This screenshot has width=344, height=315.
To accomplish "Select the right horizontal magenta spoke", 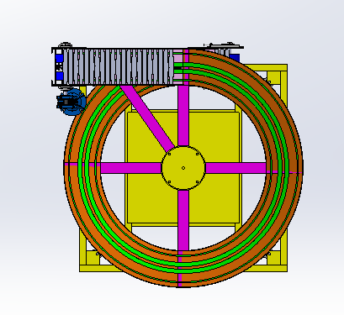I will click(236, 168).
